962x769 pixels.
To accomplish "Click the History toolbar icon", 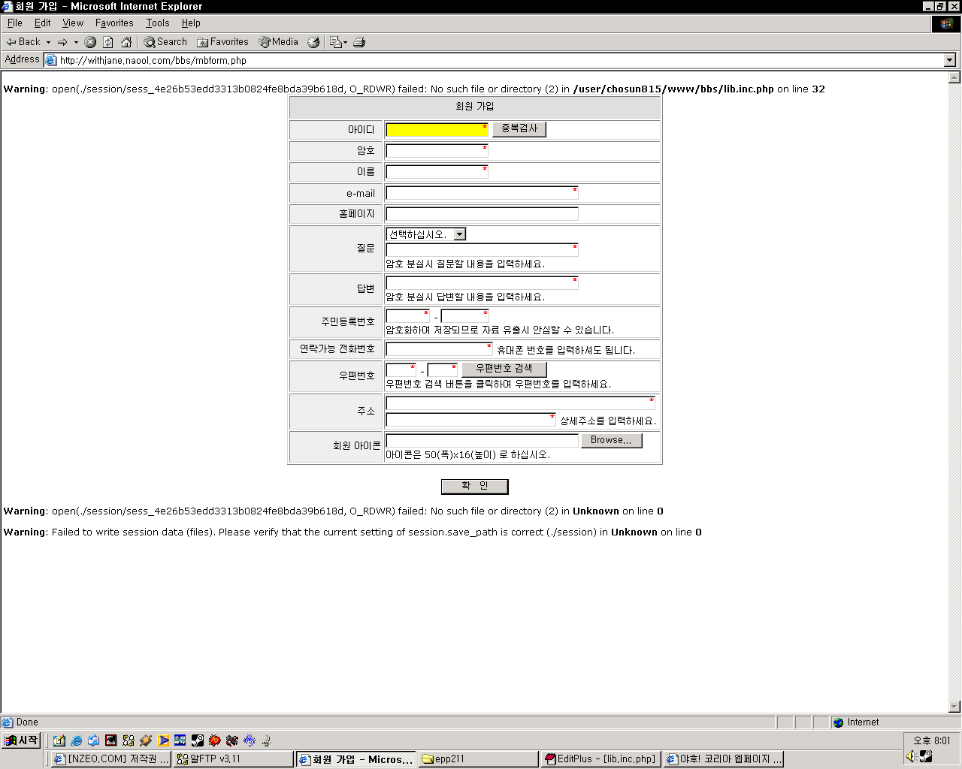I will pos(313,42).
